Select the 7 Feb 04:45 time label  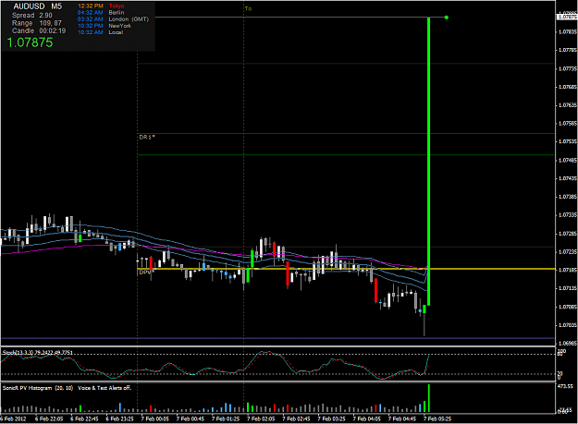tap(402, 418)
